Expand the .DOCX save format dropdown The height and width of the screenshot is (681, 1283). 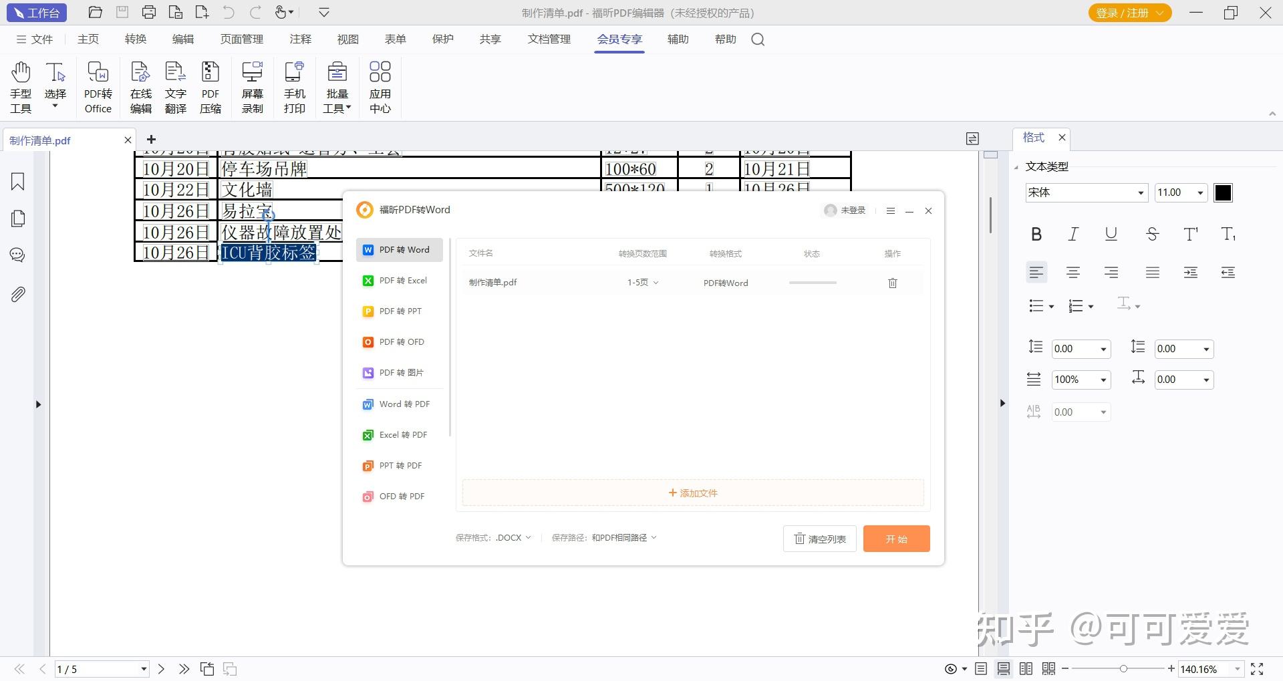tap(513, 537)
